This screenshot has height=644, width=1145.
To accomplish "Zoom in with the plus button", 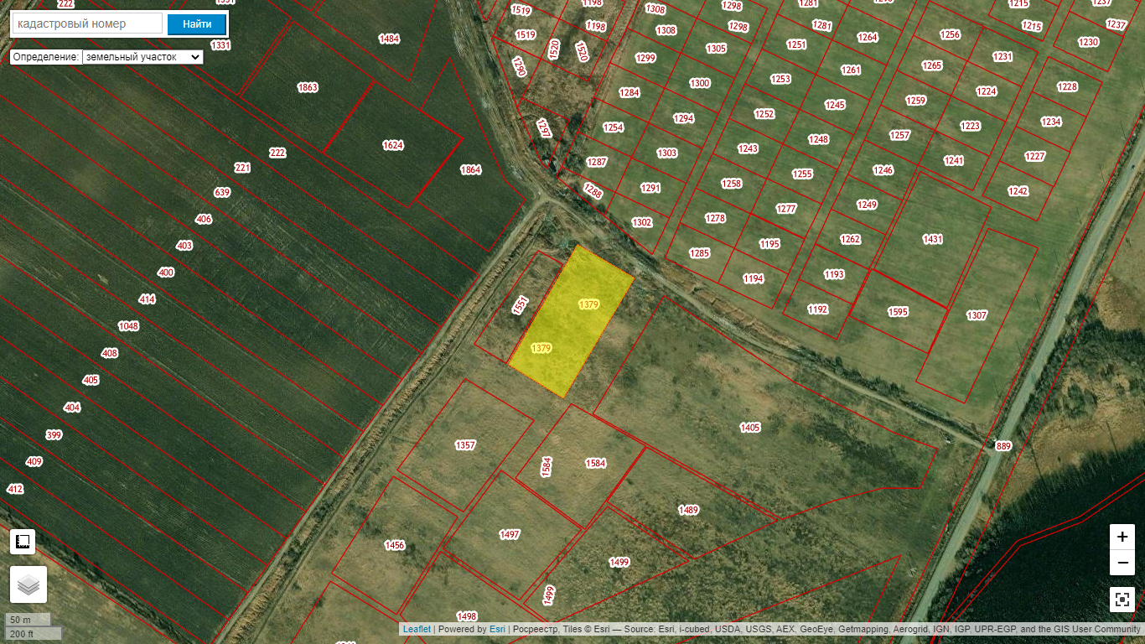I will point(1122,537).
